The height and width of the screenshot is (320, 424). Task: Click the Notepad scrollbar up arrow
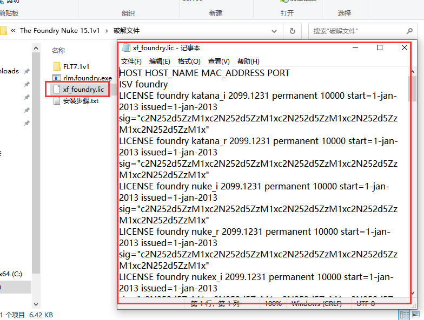coord(413,72)
